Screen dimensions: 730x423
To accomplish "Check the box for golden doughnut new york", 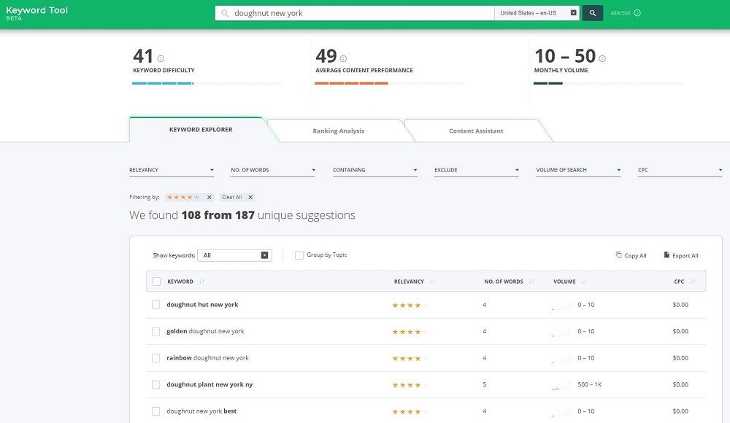I will [156, 331].
